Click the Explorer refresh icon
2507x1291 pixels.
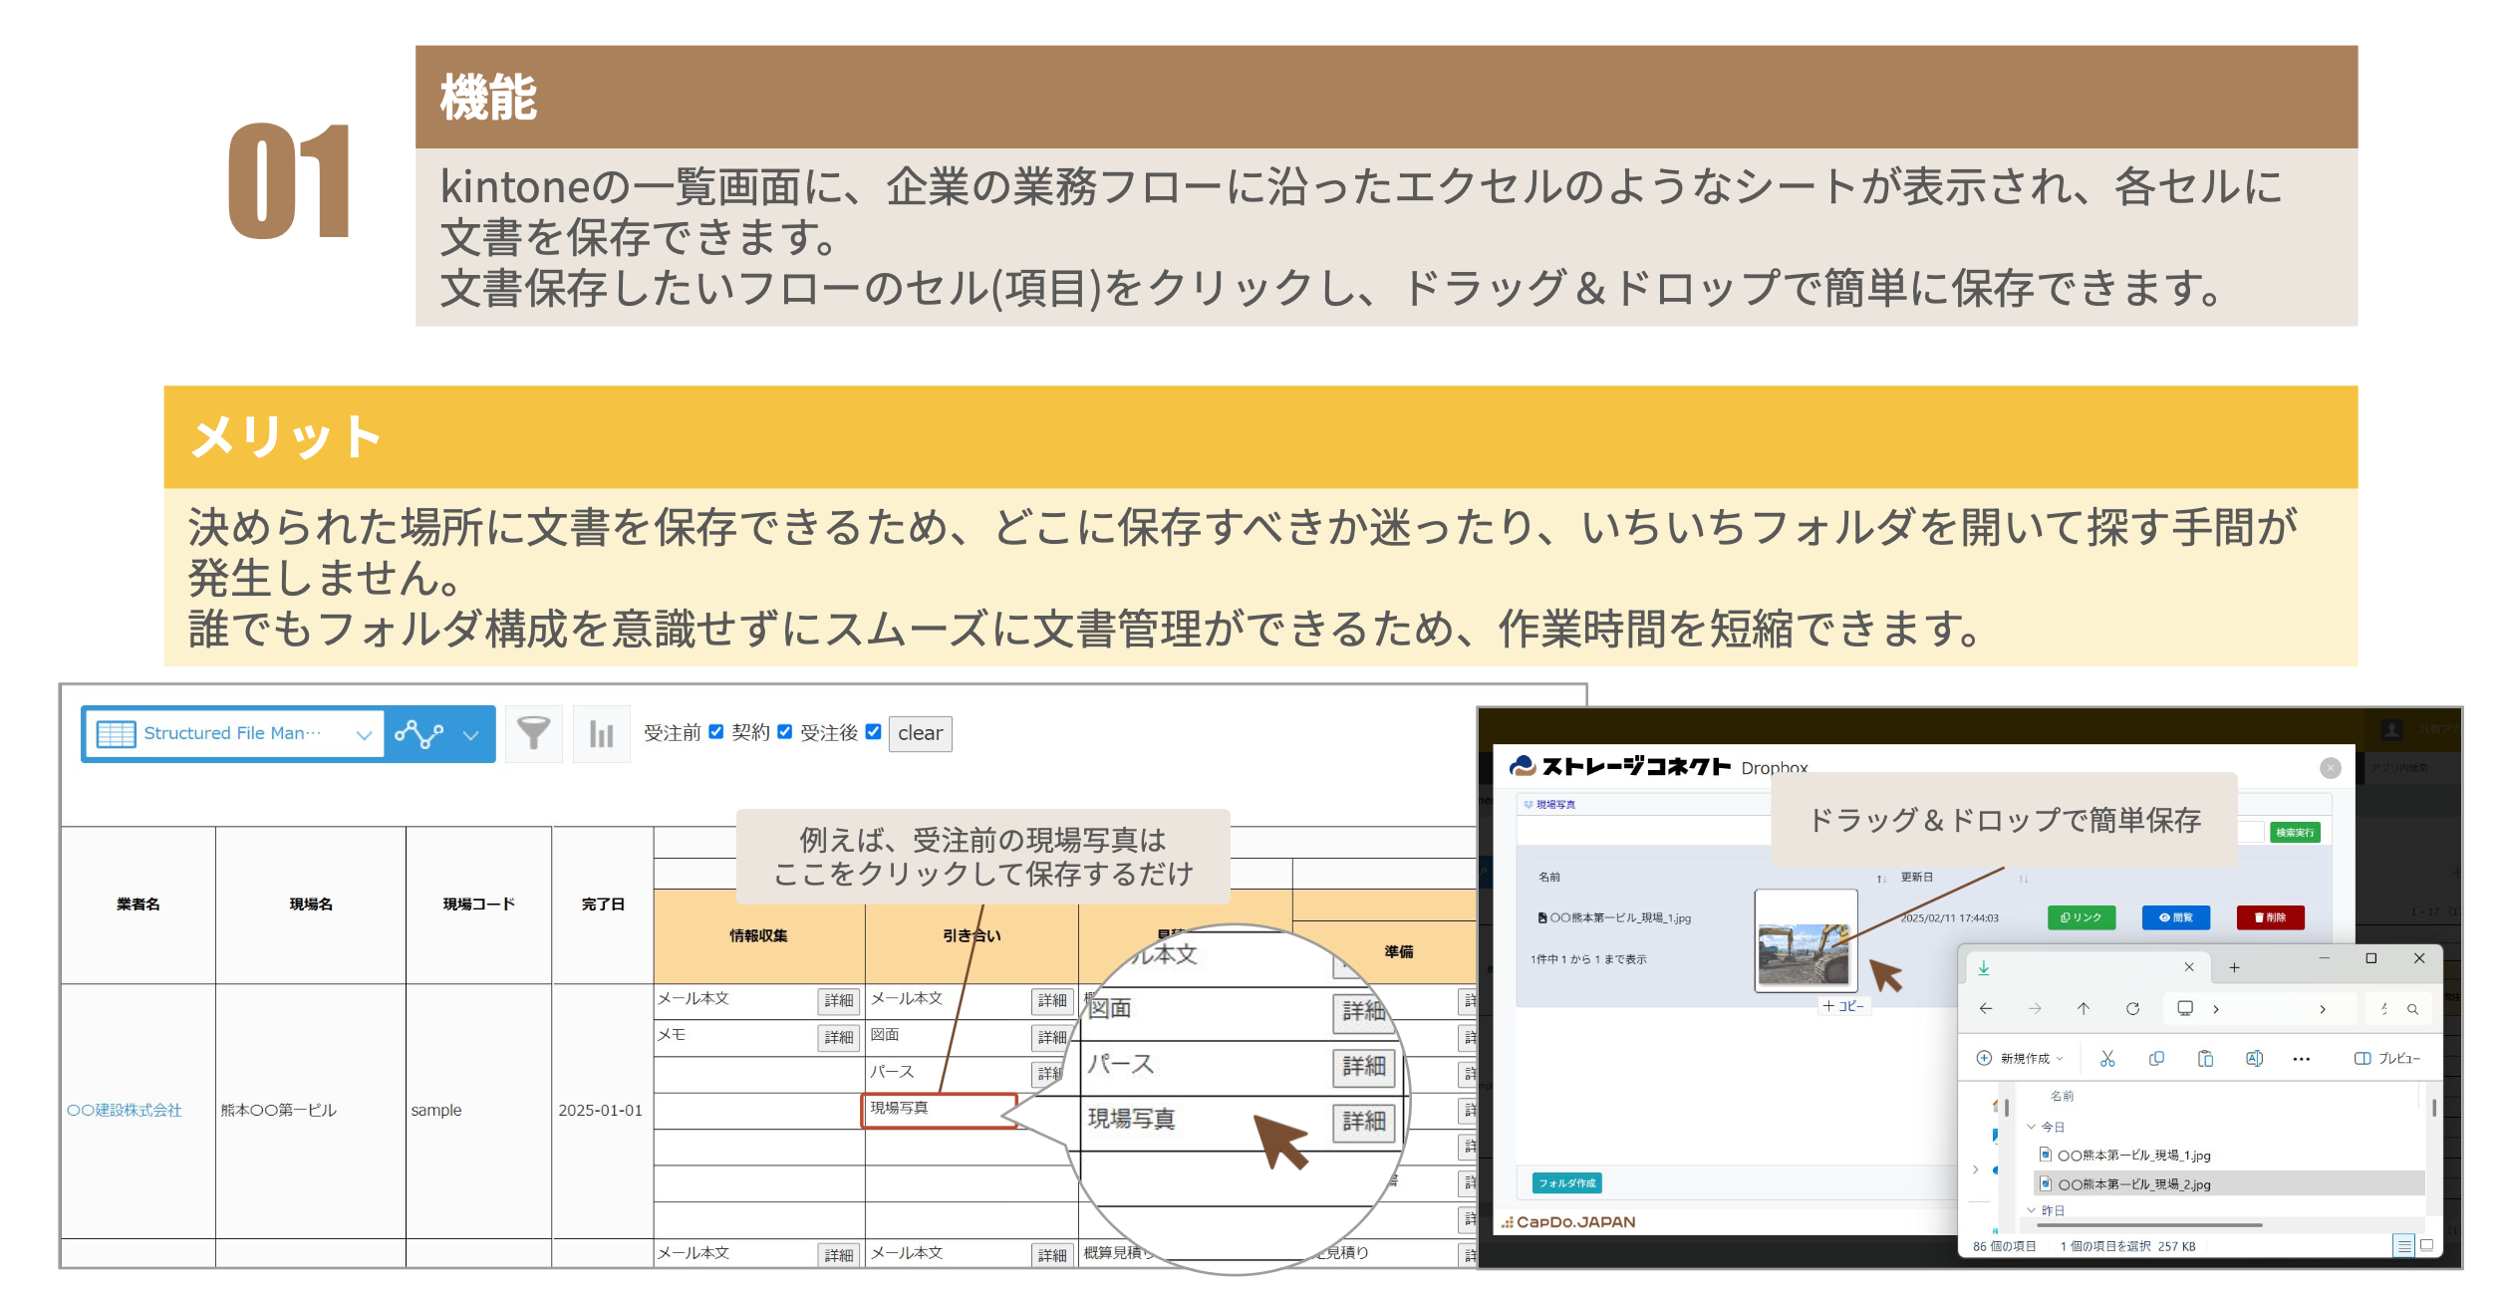click(x=2132, y=1009)
